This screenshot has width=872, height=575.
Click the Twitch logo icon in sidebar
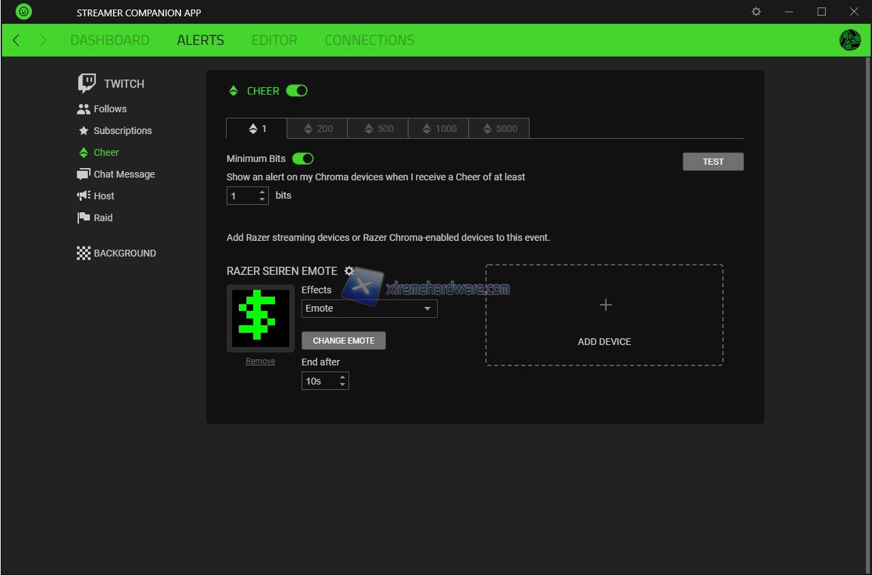click(x=87, y=83)
